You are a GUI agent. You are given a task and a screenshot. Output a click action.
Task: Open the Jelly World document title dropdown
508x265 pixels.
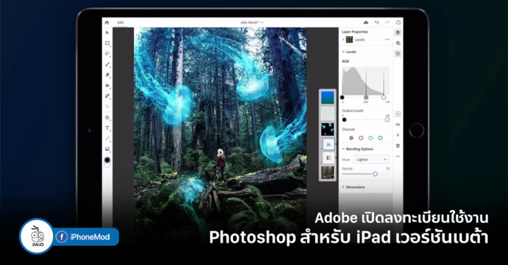(x=251, y=22)
